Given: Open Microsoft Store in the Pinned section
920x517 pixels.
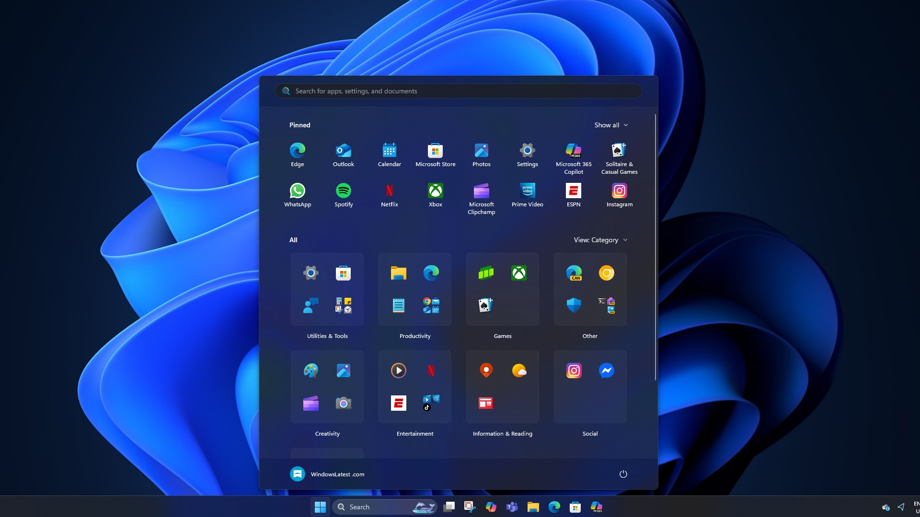Looking at the screenshot, I should coord(435,155).
